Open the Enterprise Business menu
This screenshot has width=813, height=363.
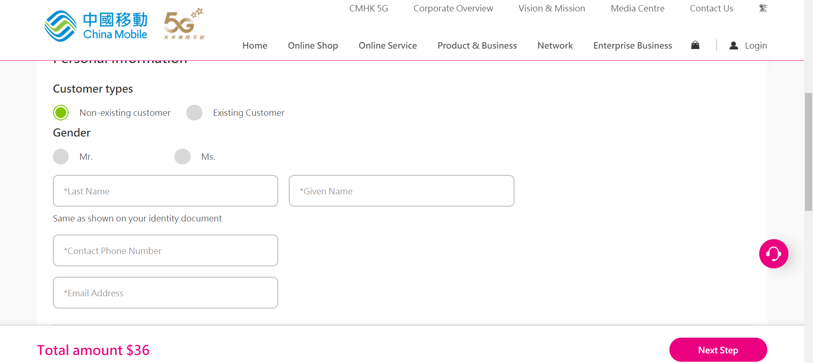633,46
